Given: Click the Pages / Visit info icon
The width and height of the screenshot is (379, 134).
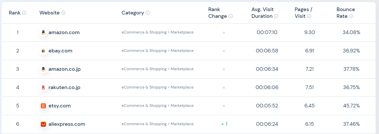Looking at the screenshot, I should [x=309, y=16].
